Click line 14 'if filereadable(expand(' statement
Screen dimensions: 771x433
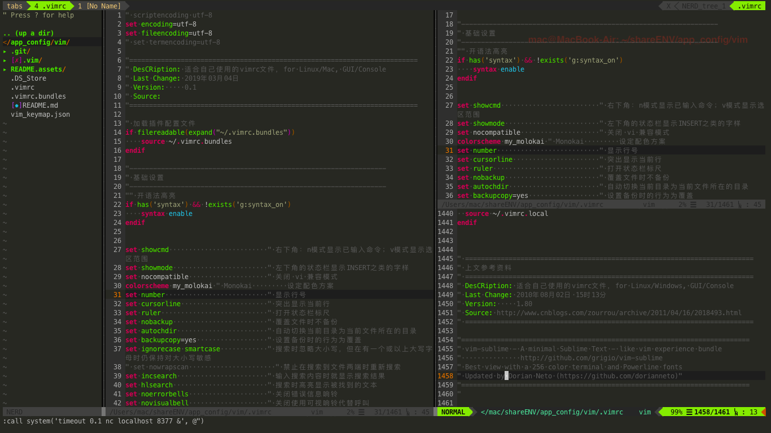[x=210, y=132]
